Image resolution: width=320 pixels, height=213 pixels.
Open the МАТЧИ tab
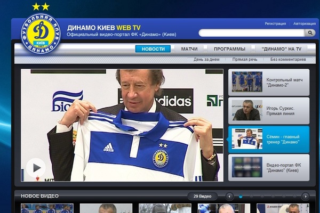coord(189,49)
